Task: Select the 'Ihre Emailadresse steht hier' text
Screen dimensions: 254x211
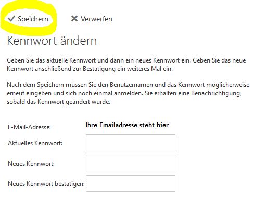Action: (127, 125)
